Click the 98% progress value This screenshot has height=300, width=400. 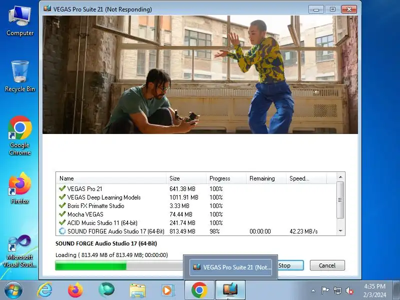(x=214, y=231)
